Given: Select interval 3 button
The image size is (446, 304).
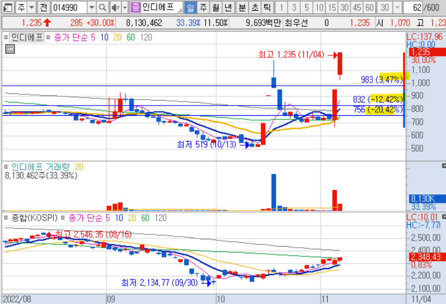Looking at the screenshot, I should point(294,8).
